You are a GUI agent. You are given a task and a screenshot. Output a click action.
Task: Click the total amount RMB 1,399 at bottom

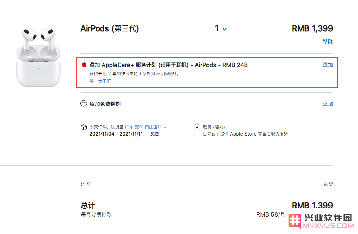(x=312, y=206)
